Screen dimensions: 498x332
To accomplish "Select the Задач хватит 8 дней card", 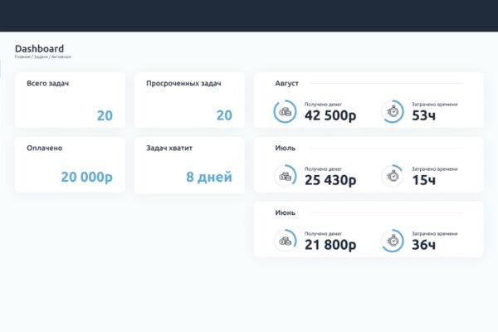I will click(x=189, y=164).
